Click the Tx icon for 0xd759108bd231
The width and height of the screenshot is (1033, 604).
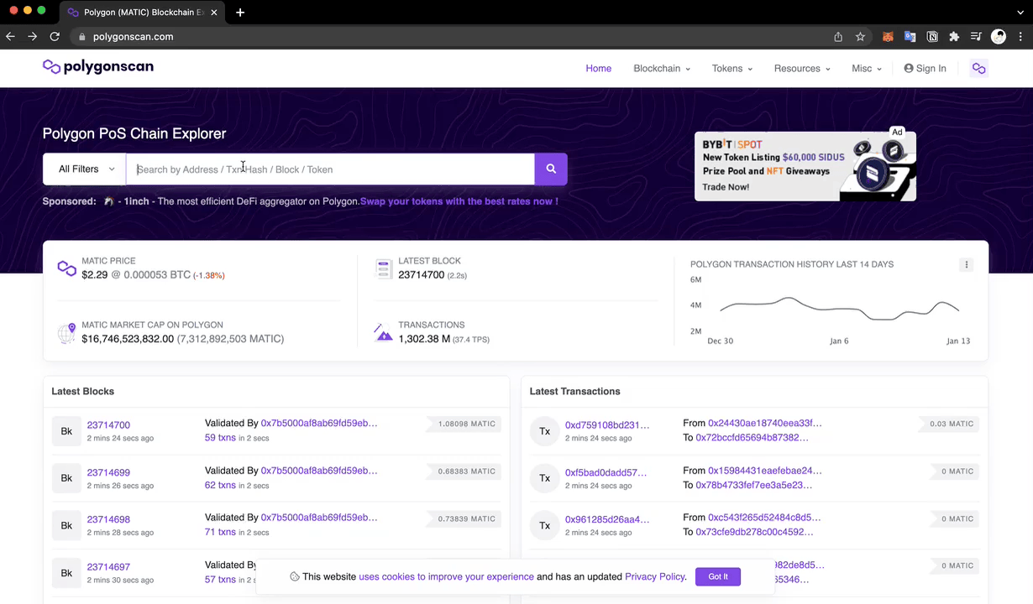pos(544,431)
